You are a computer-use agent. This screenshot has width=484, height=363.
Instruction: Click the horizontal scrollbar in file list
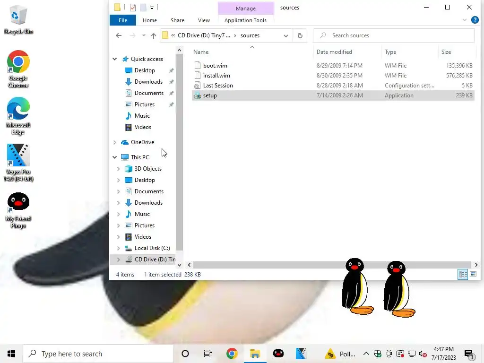(x=332, y=265)
